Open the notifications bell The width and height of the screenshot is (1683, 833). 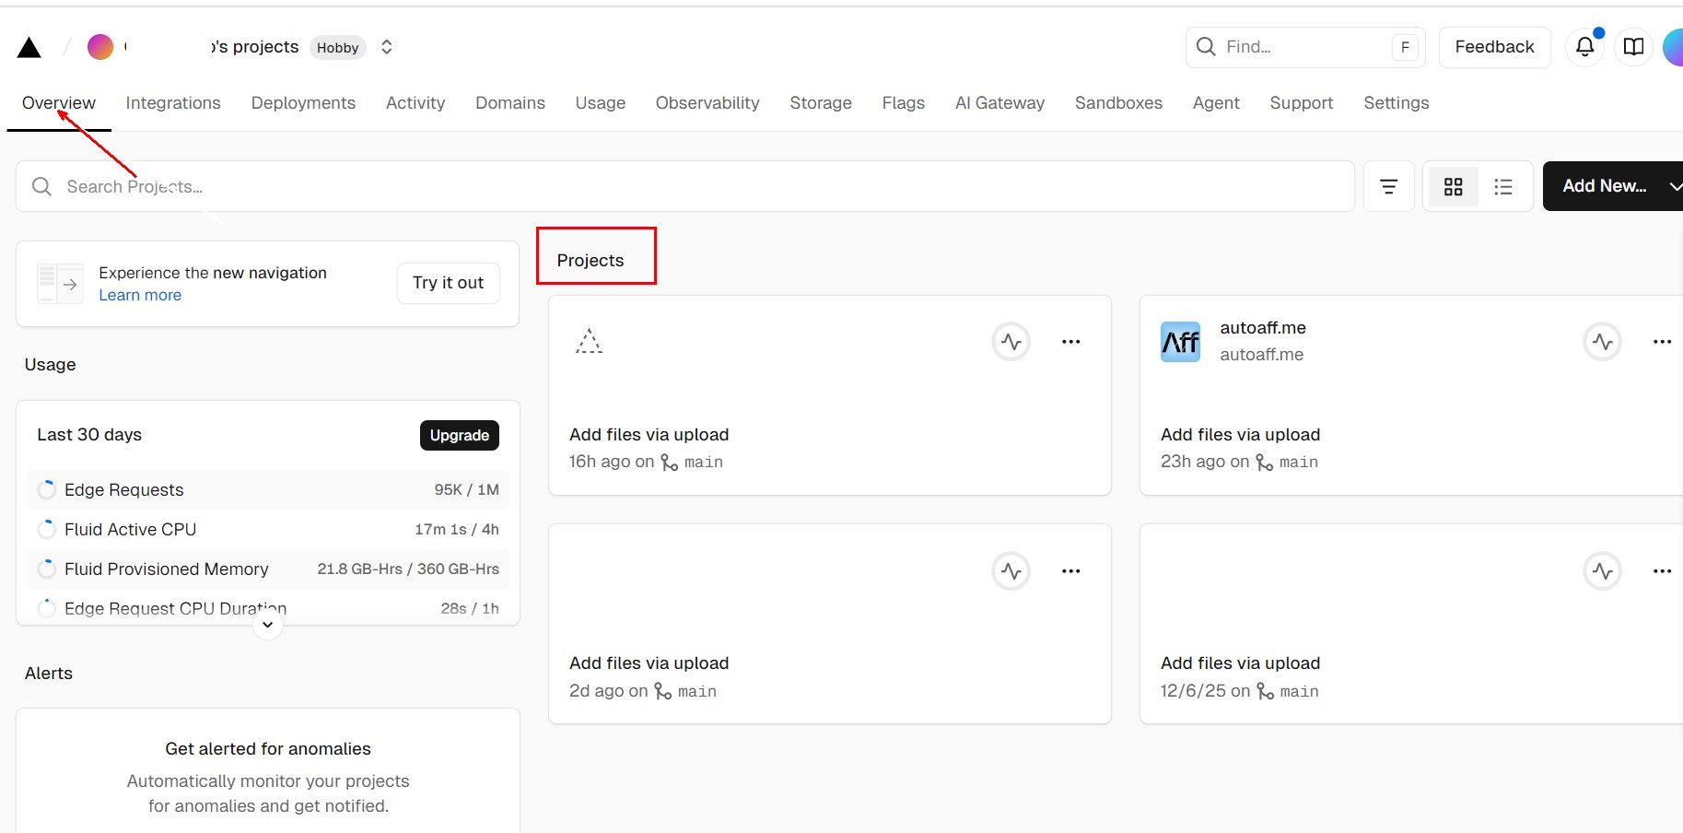click(1584, 47)
